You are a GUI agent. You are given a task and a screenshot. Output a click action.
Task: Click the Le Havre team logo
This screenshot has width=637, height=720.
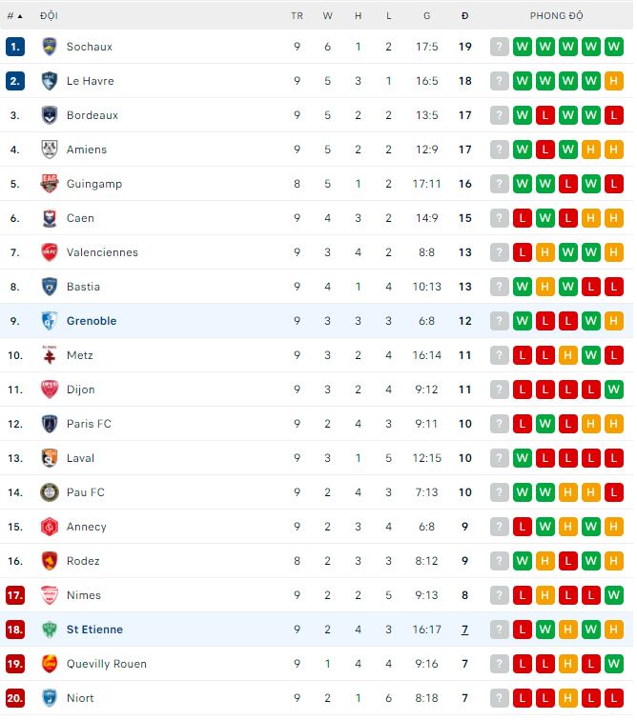tap(50, 81)
